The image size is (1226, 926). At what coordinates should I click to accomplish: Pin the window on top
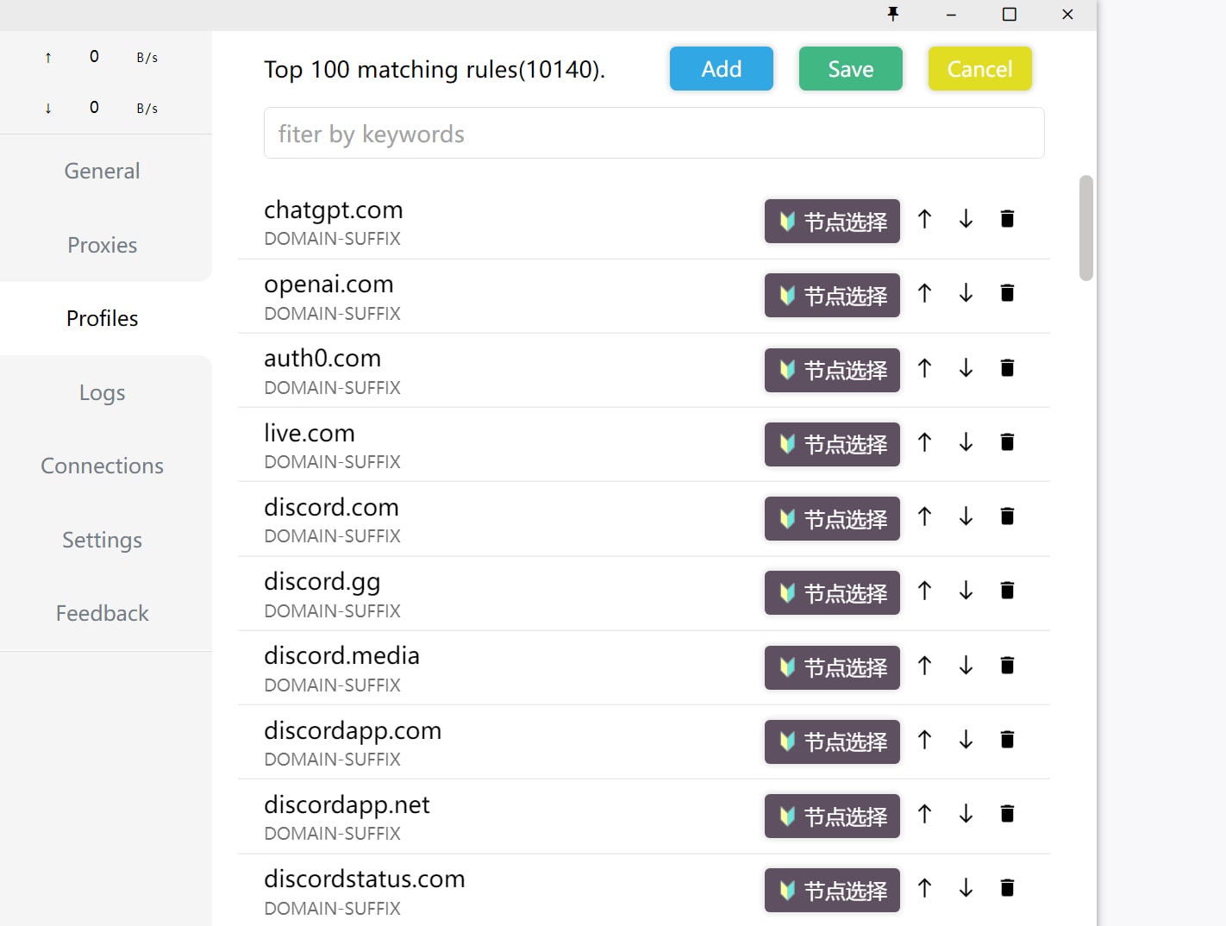pyautogui.click(x=893, y=14)
